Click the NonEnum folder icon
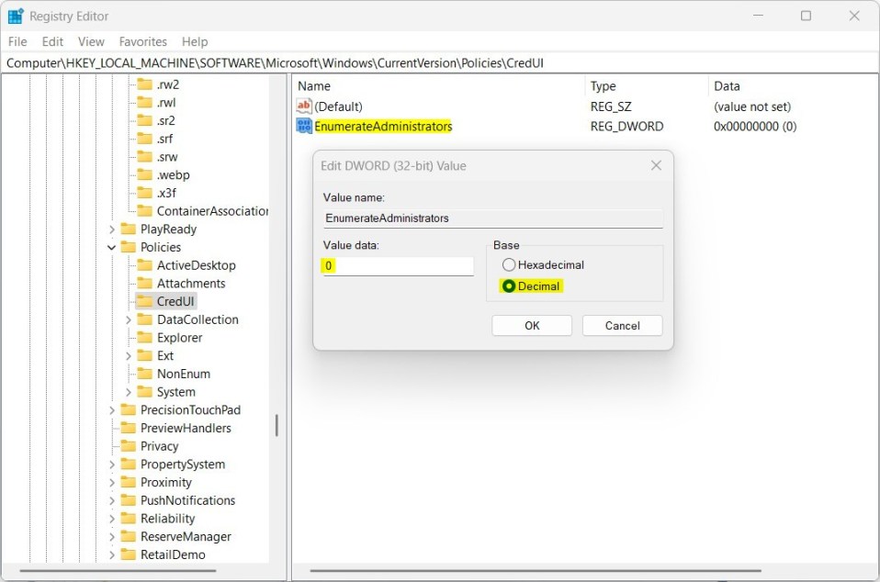880x582 pixels. click(x=145, y=374)
